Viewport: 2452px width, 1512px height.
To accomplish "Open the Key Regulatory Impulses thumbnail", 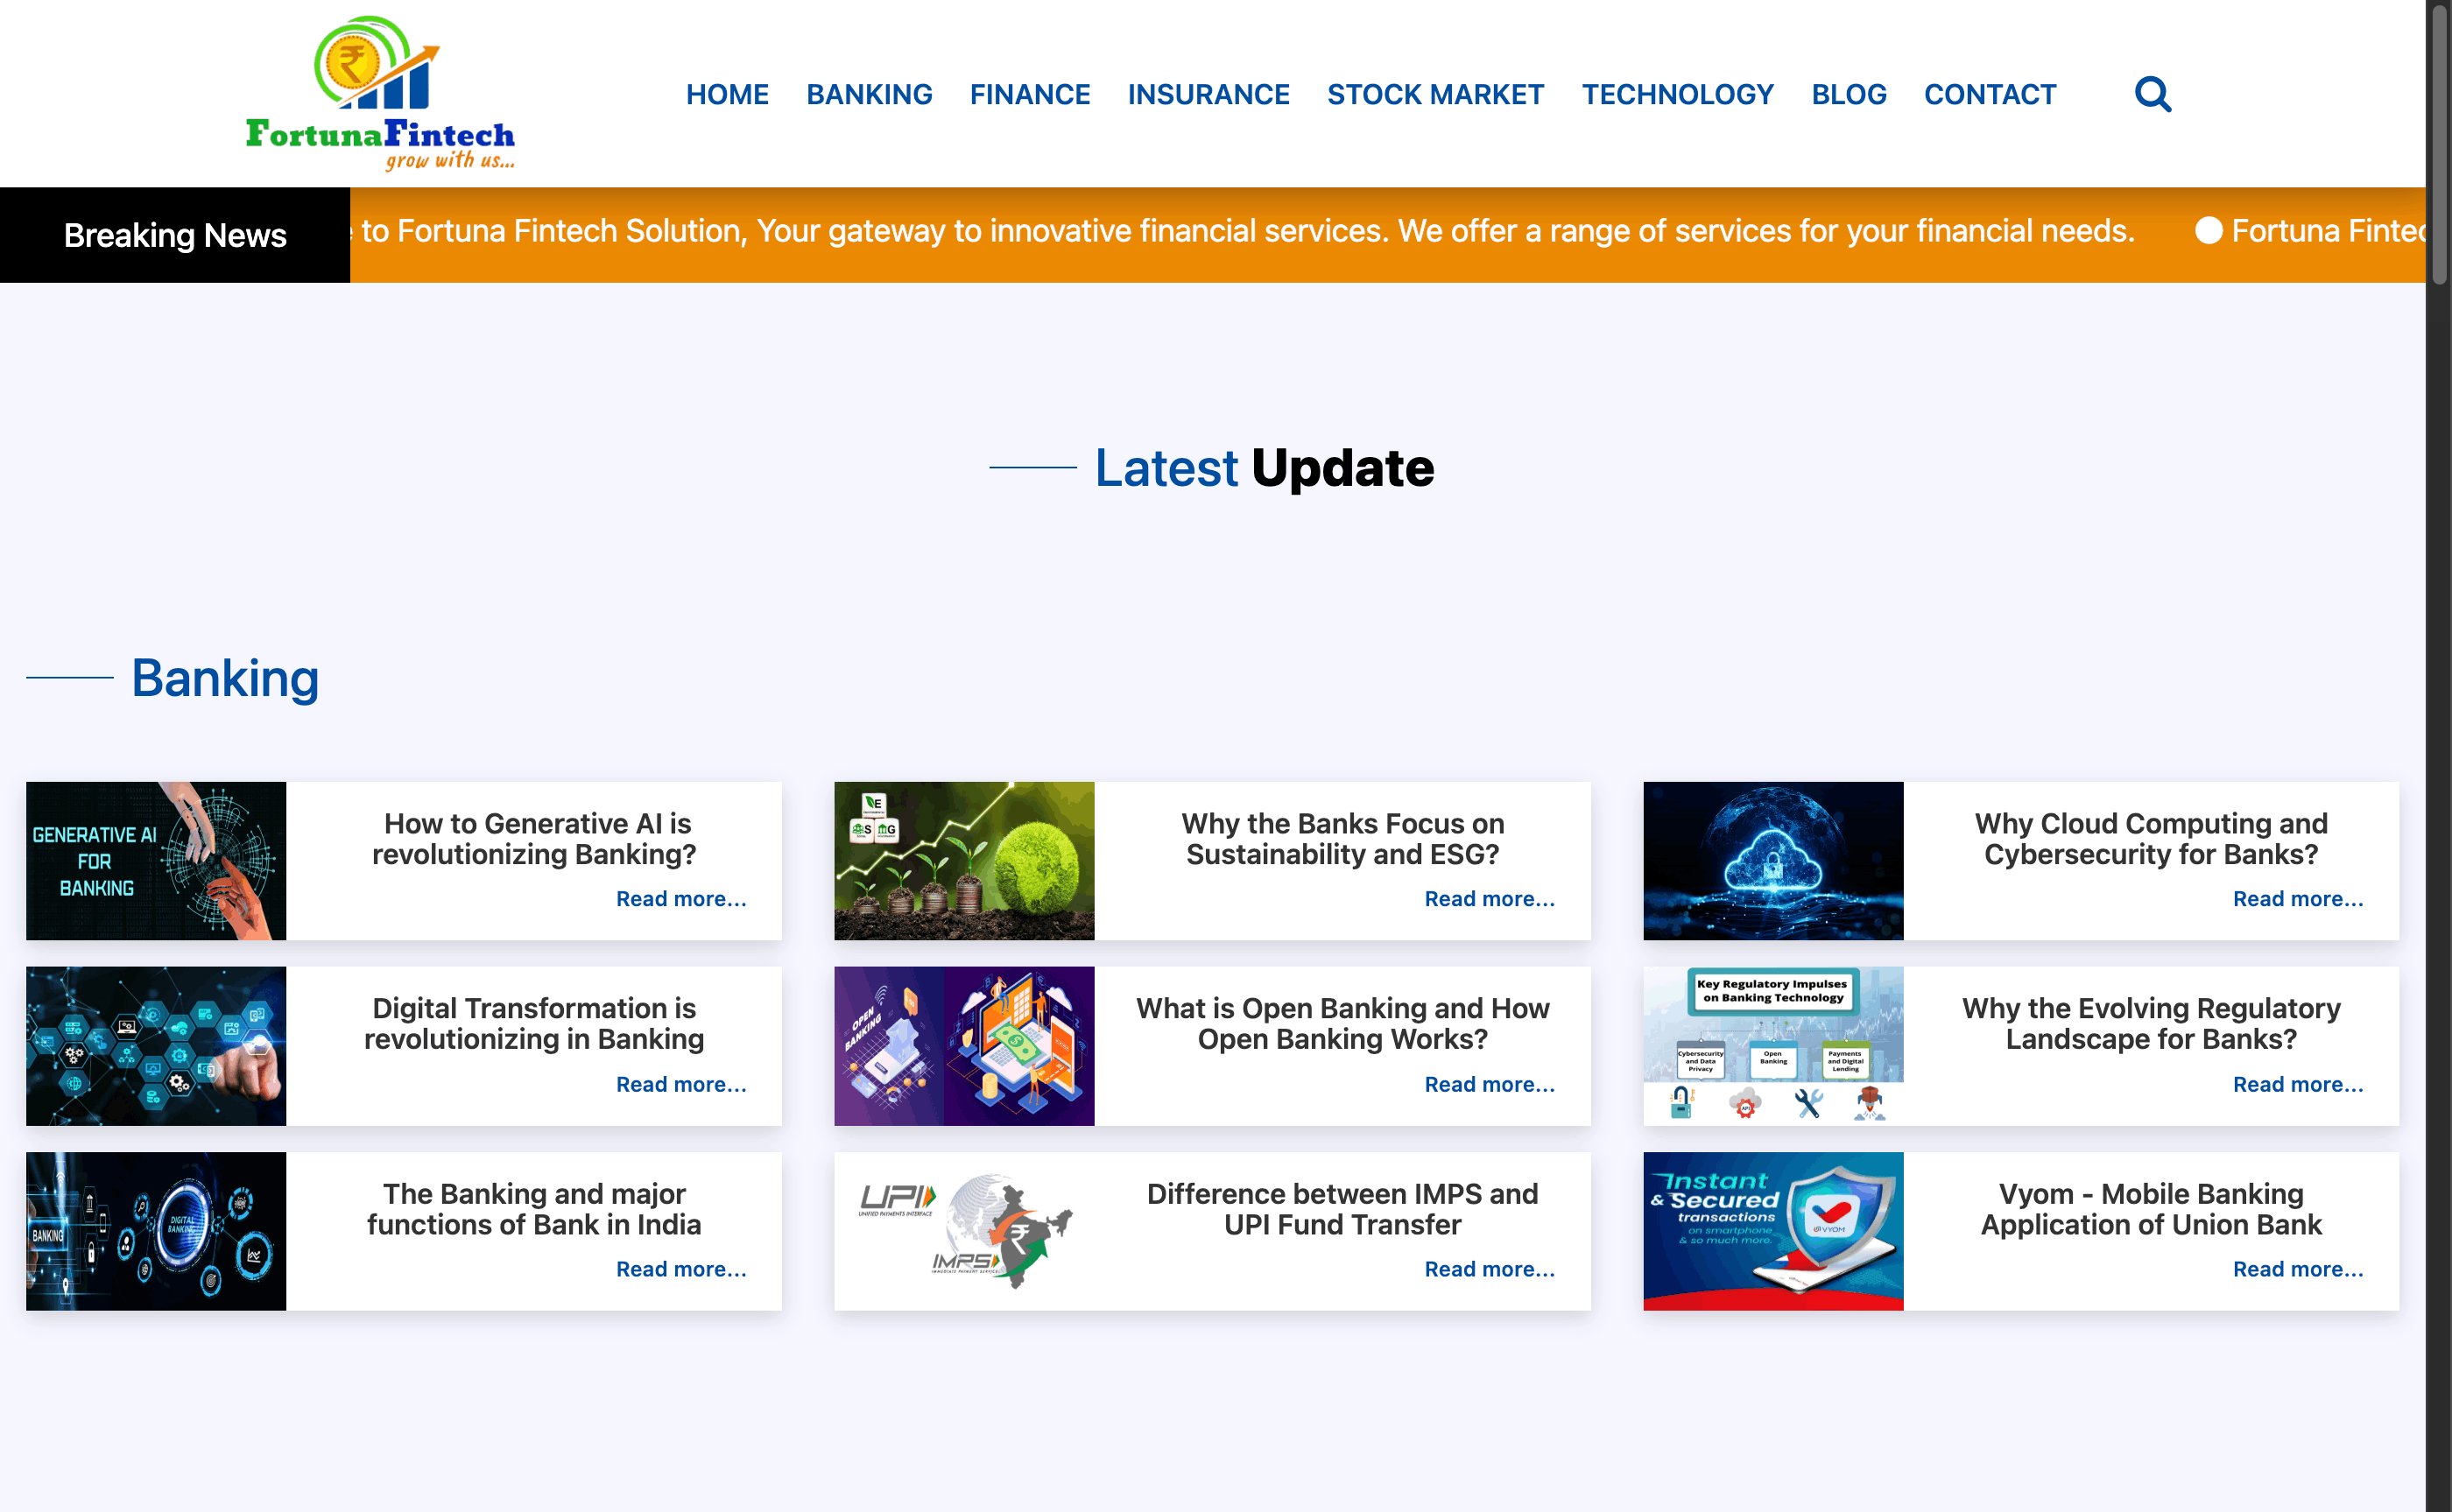I will [1773, 1045].
